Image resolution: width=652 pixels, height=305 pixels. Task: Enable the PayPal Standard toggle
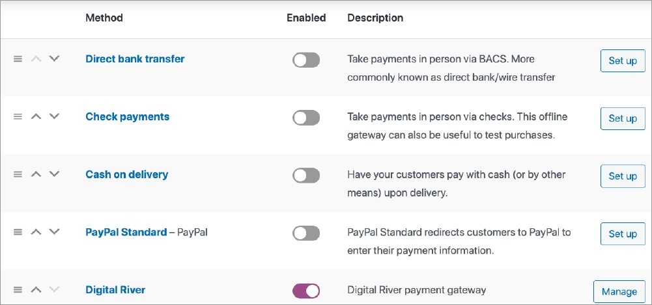(306, 233)
